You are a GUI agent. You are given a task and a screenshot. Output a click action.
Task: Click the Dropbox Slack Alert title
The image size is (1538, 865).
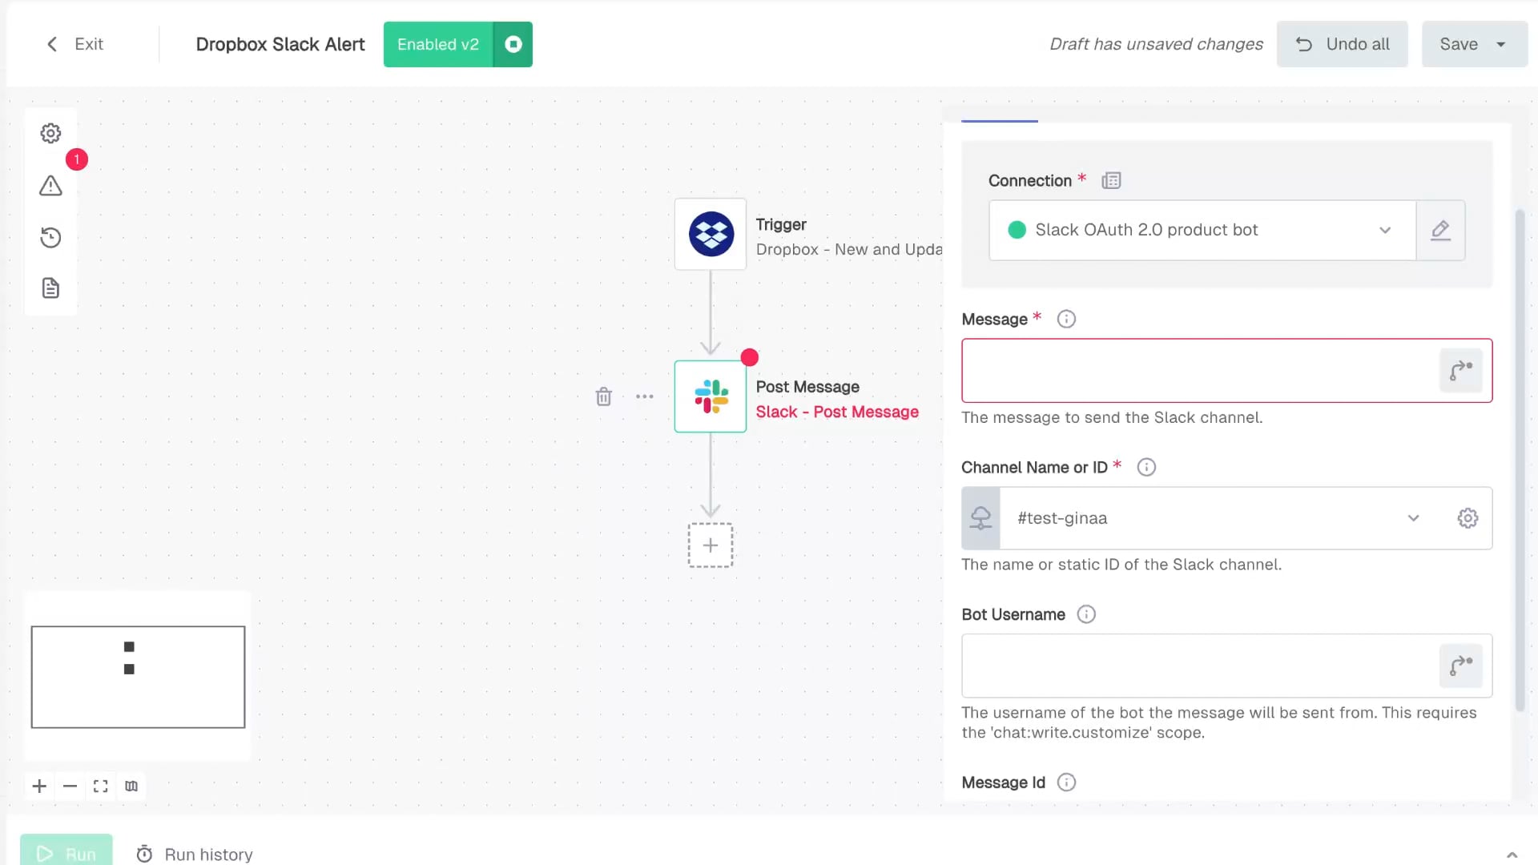point(280,45)
